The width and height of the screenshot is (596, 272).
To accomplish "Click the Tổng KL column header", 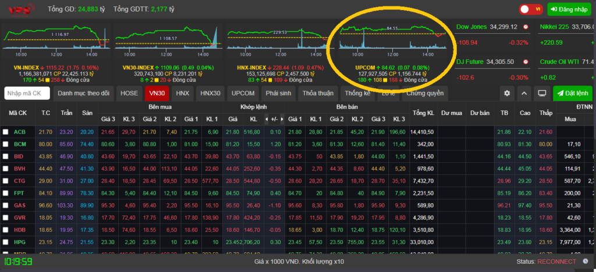I will tap(424, 113).
